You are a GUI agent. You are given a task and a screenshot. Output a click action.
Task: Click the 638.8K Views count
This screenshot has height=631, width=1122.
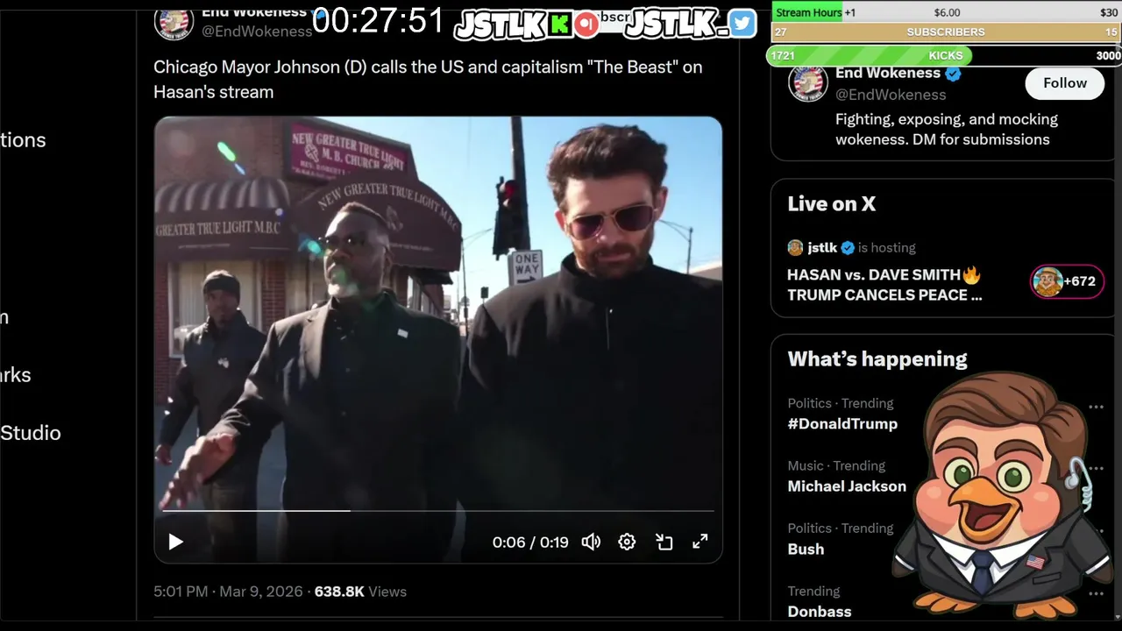point(360,592)
